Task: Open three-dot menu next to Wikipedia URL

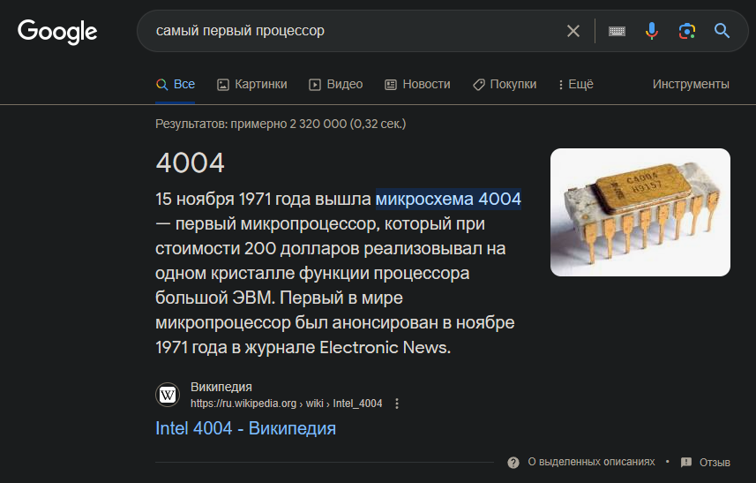Action: [397, 404]
